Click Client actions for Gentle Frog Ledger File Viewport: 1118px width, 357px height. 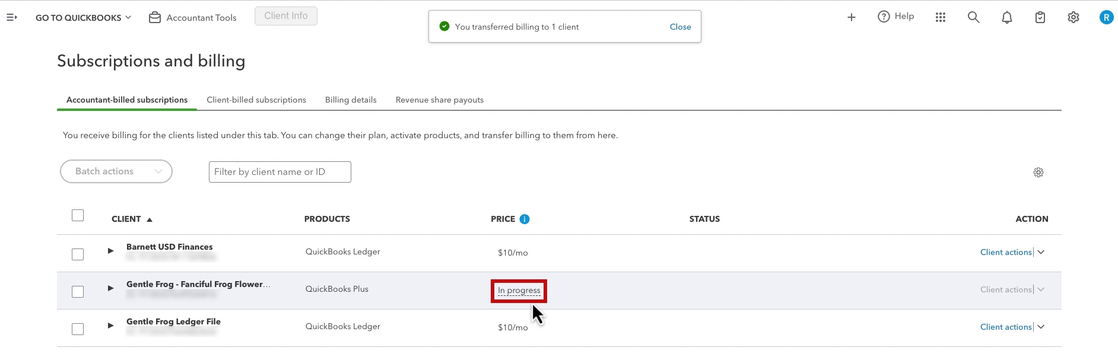pyautogui.click(x=1006, y=327)
